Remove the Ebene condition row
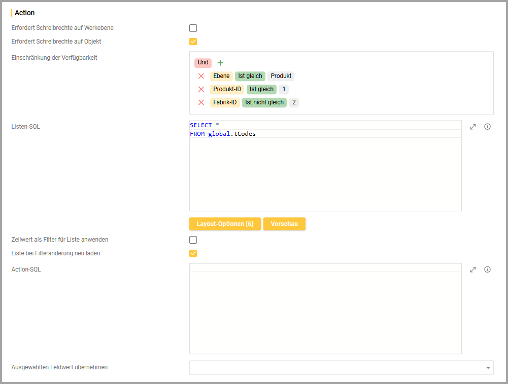 (x=201, y=76)
